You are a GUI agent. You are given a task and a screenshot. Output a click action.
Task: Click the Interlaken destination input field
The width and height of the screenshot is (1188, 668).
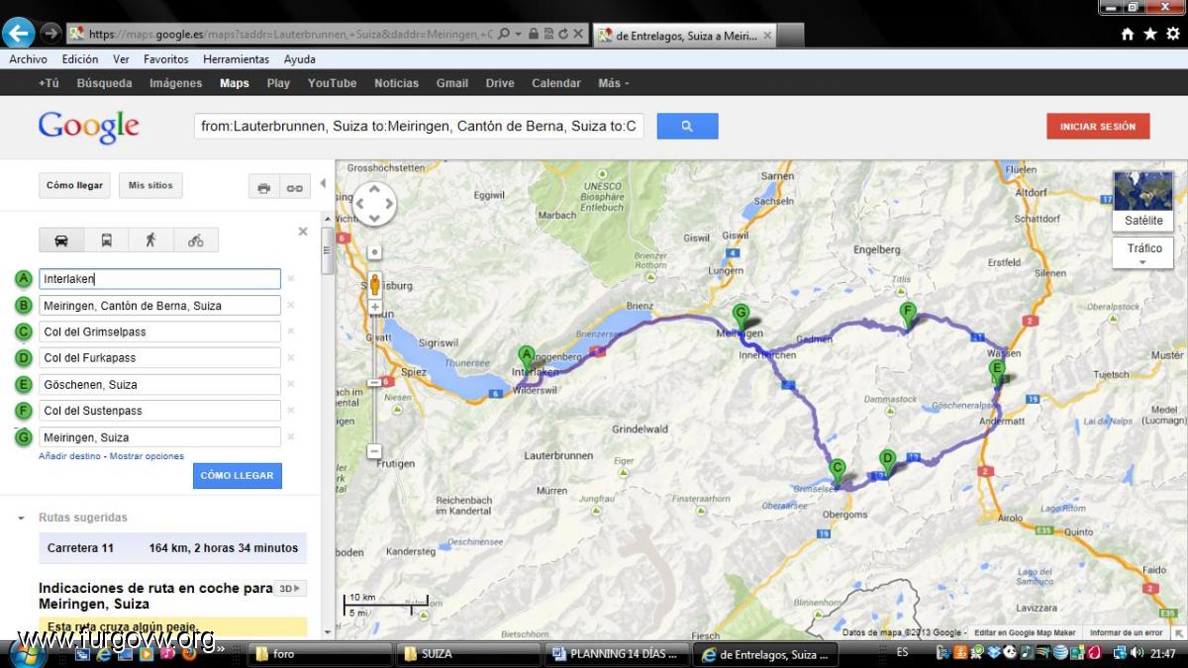[x=159, y=279]
